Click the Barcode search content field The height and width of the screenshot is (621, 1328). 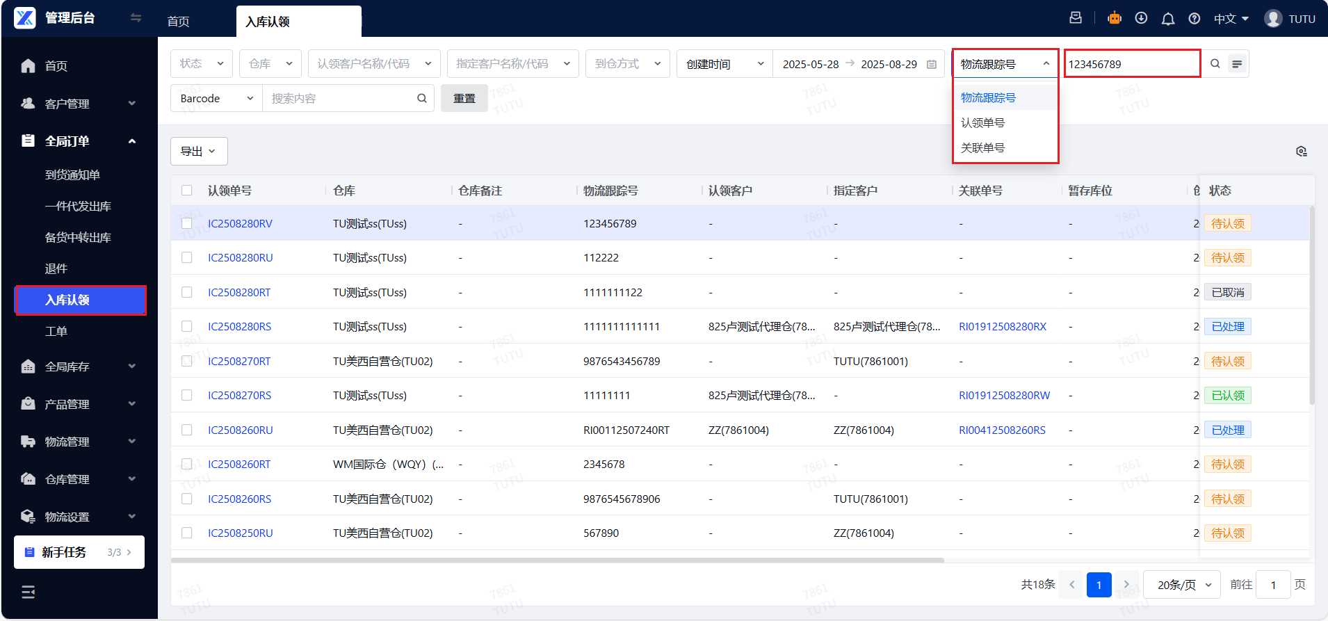click(x=341, y=99)
